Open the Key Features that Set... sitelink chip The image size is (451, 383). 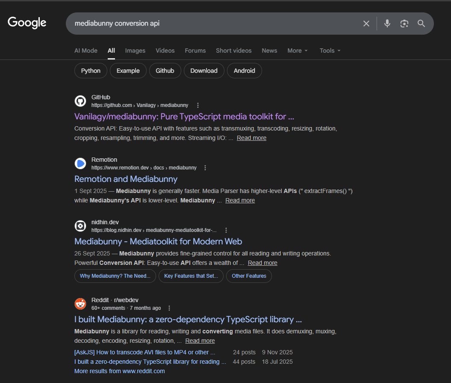coord(191,276)
